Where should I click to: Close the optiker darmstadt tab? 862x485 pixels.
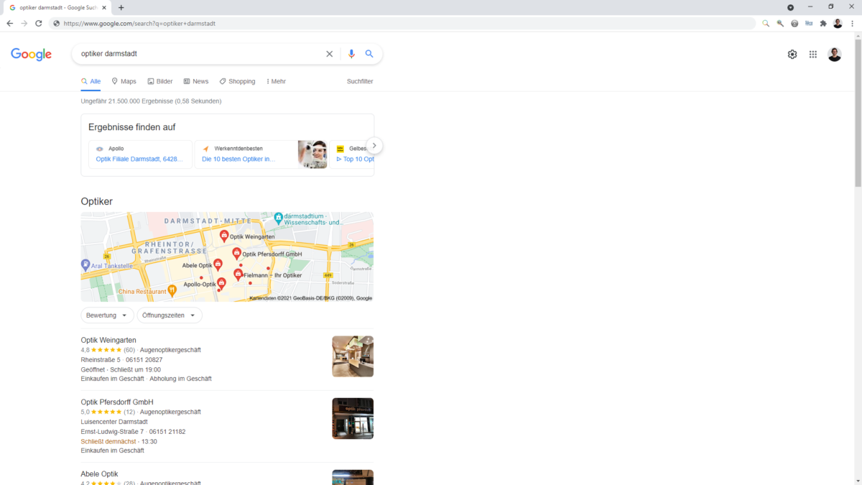point(105,7)
